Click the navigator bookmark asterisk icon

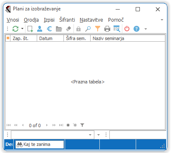pyautogui.click(x=68, y=125)
